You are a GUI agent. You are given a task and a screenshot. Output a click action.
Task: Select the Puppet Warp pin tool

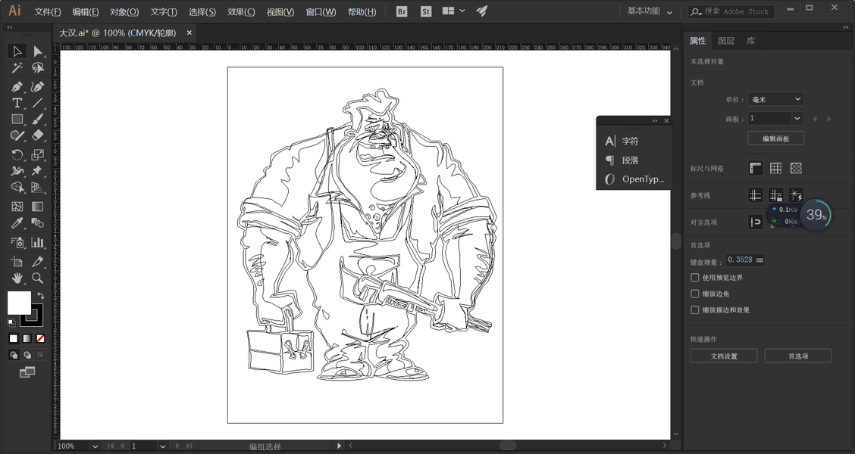pyautogui.click(x=37, y=171)
